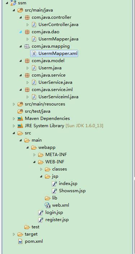This screenshot has width=135, height=254.
Task: Click the register.jsp file icon
Action: [41, 220]
